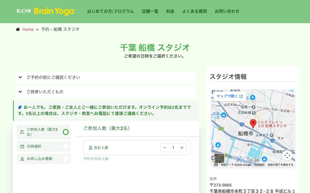The image size is (310, 193).
Task: Open お問い合わせ menu item
Action: 227,11
